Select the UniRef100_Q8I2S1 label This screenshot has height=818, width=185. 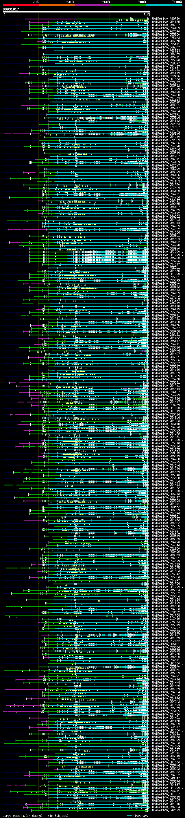click(166, 70)
